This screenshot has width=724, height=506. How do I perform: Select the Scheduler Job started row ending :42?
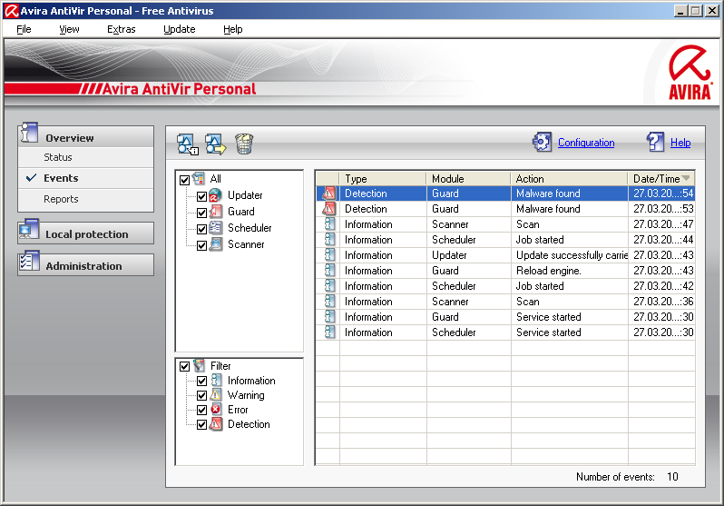[x=505, y=286]
